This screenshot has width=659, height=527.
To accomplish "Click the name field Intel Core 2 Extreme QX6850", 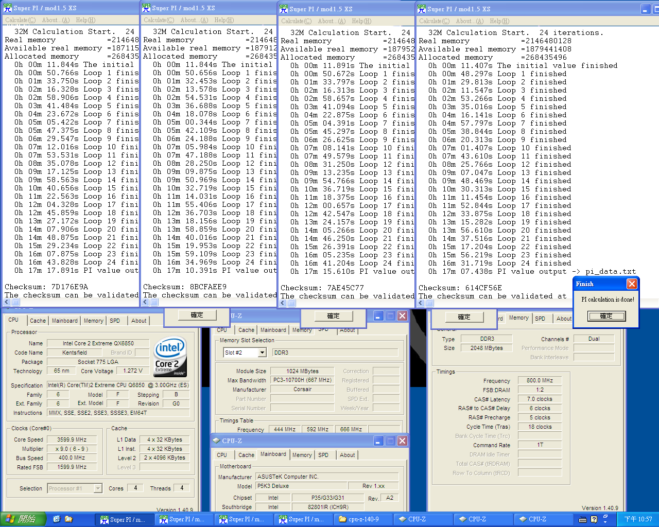I will click(98, 343).
